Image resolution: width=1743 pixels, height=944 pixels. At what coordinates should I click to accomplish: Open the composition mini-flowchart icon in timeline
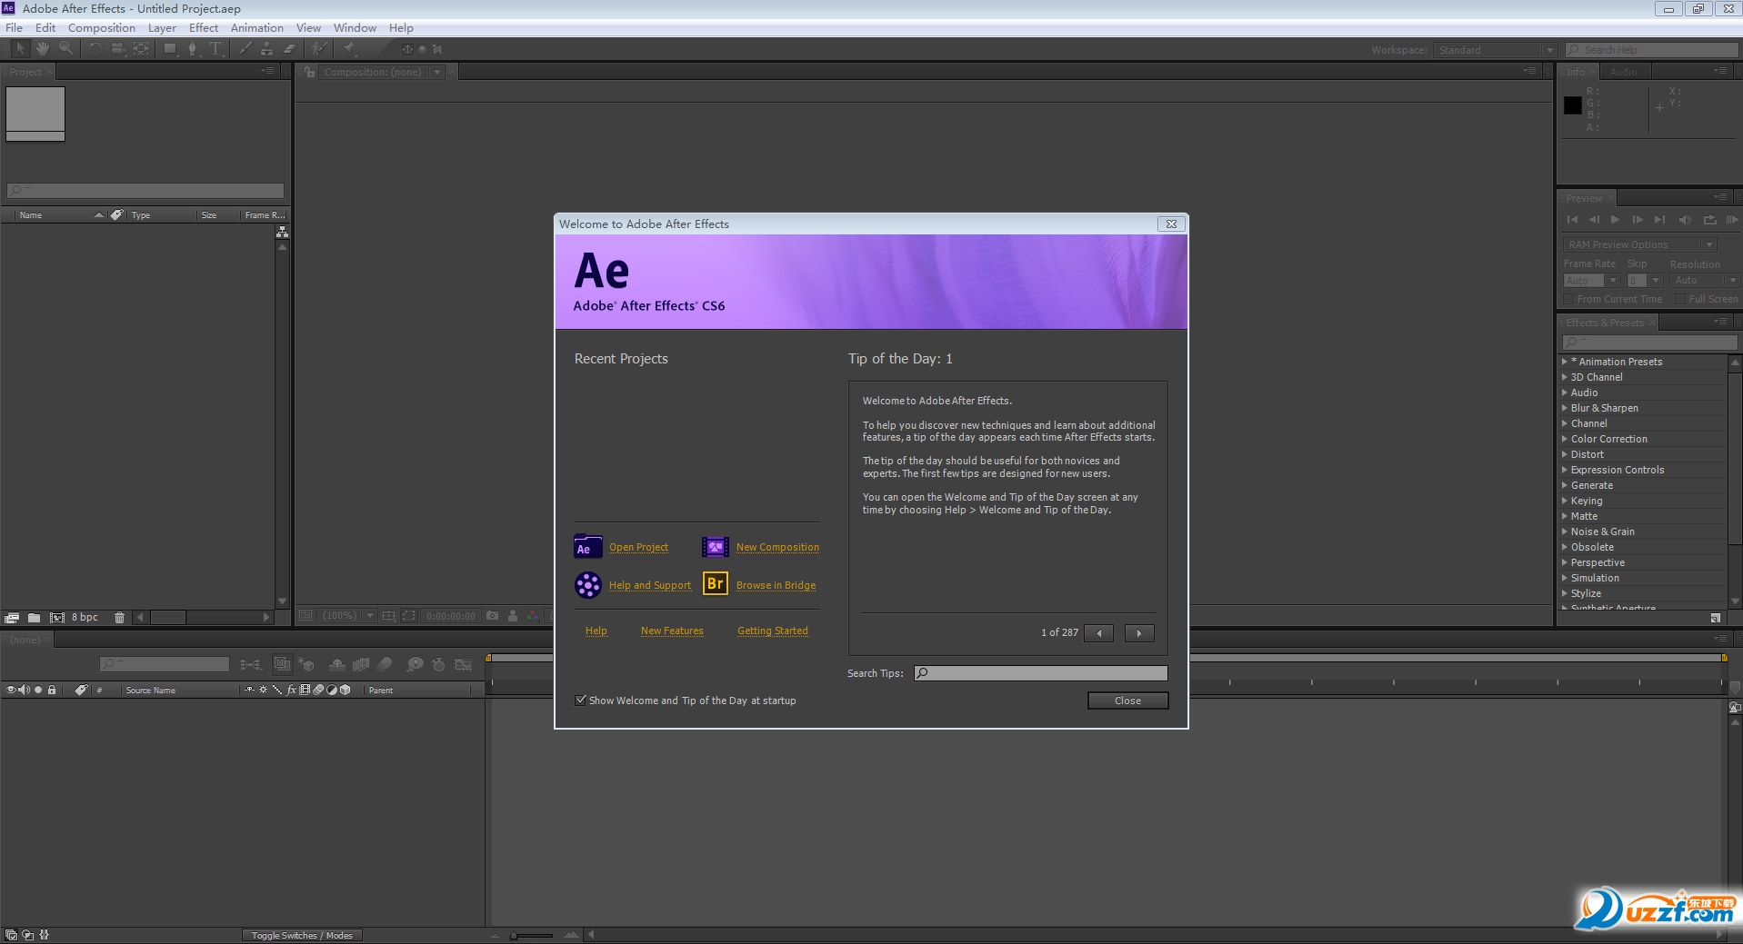click(x=251, y=665)
